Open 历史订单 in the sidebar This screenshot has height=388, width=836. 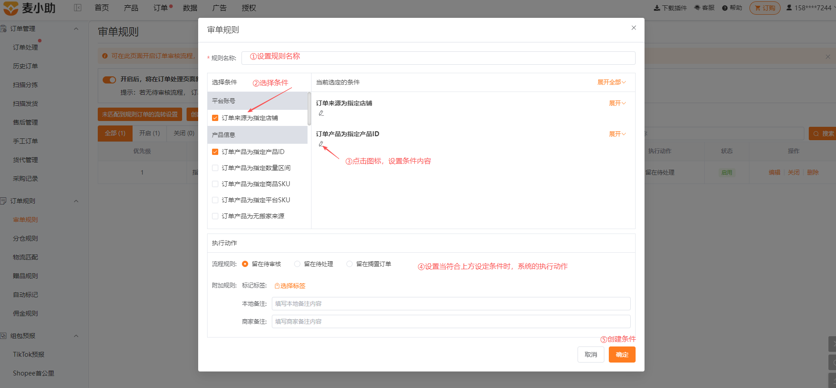(x=25, y=66)
